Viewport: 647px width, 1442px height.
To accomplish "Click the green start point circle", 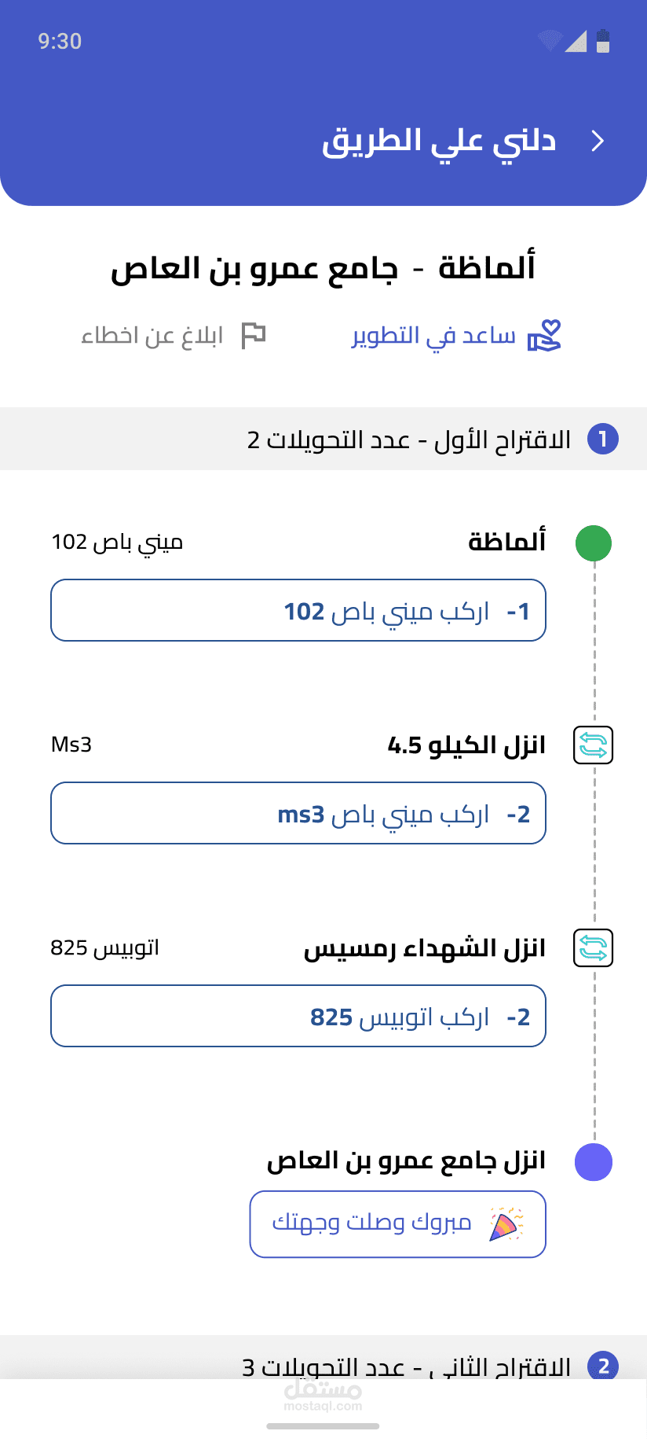I will 594,543.
